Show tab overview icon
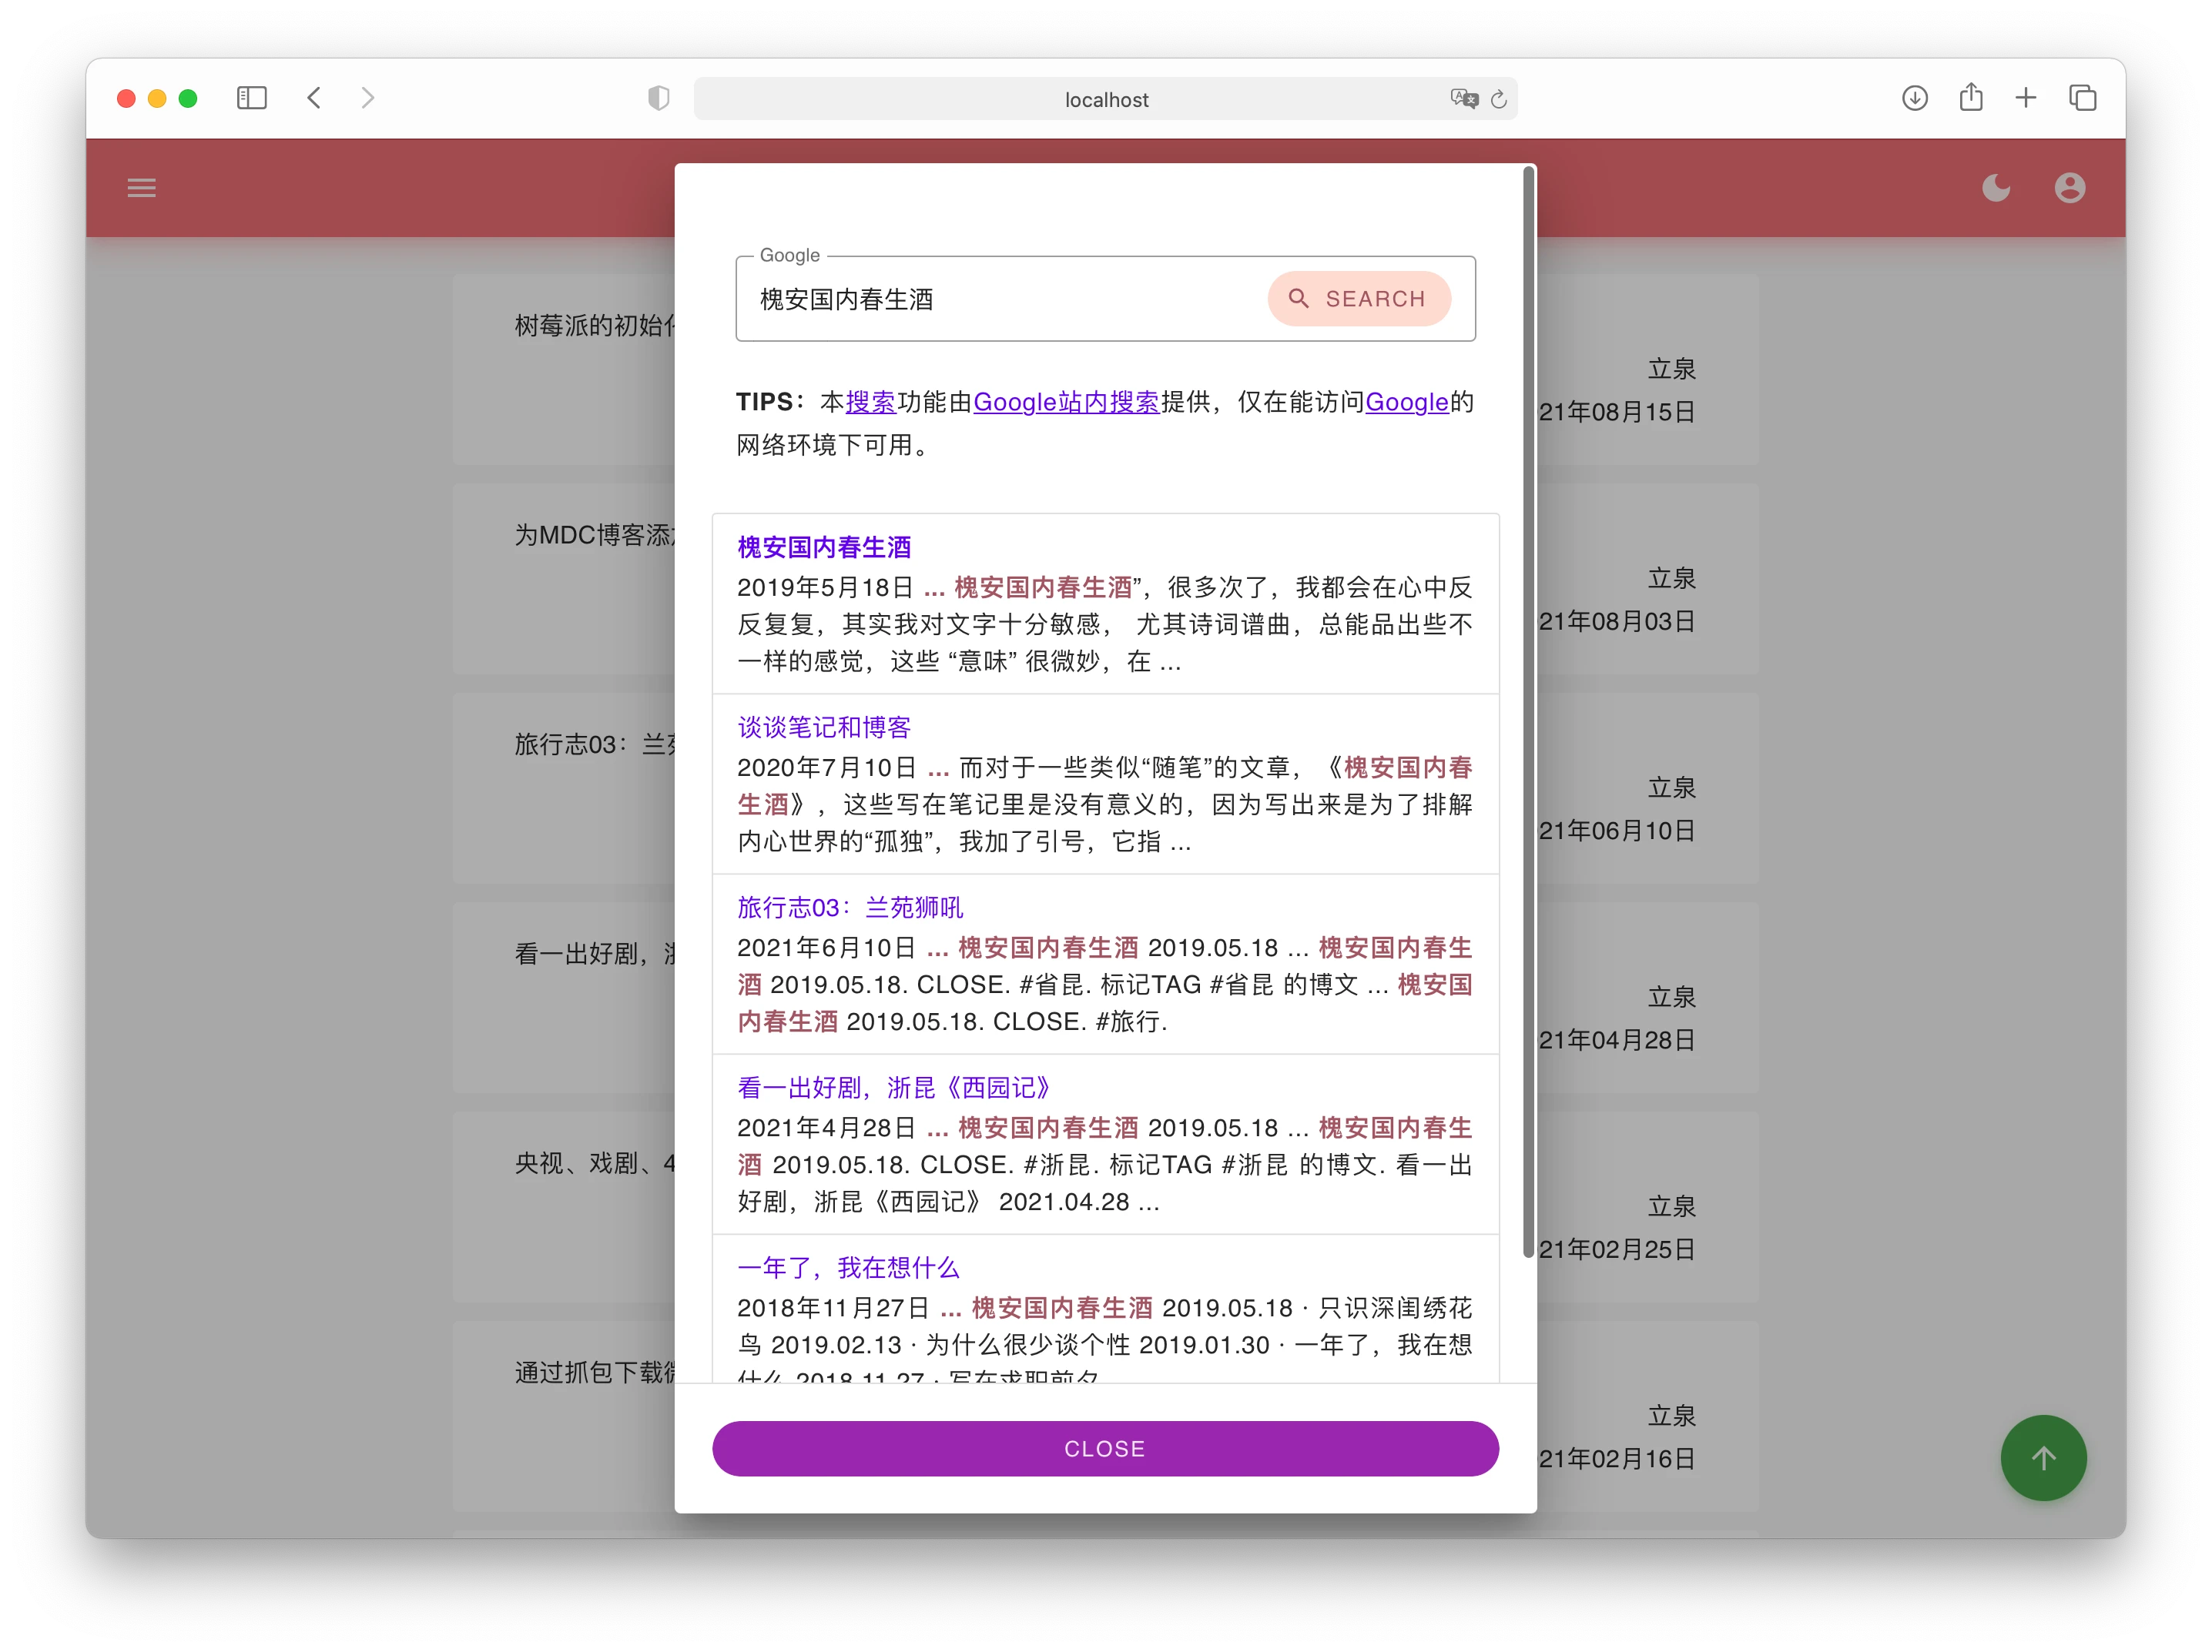This screenshot has height=1652, width=2212. click(x=2082, y=98)
